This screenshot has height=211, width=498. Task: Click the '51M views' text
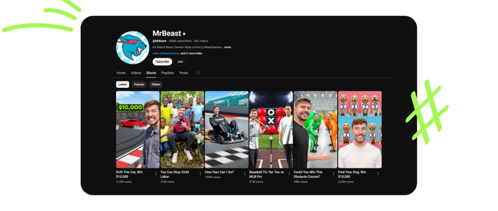[167, 182]
